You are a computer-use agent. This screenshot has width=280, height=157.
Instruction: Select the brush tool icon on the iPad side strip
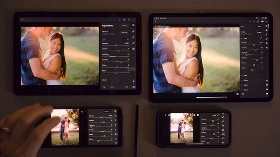(267, 39)
